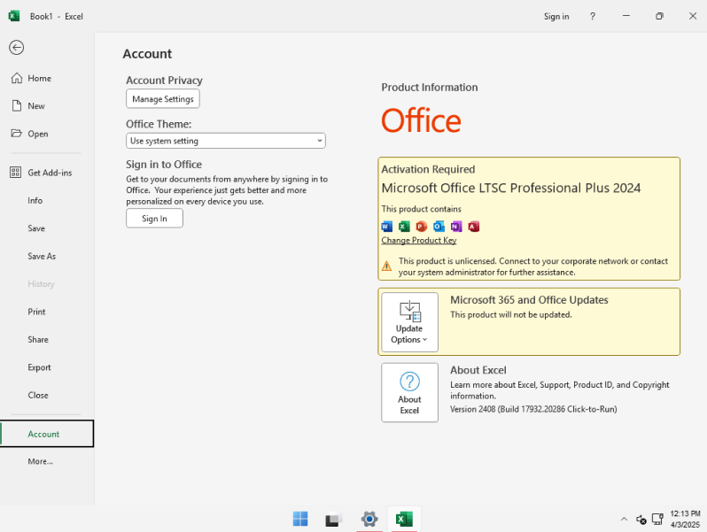This screenshot has width=707, height=532.
Task: Select the Account tab in sidebar
Action: pos(47,434)
